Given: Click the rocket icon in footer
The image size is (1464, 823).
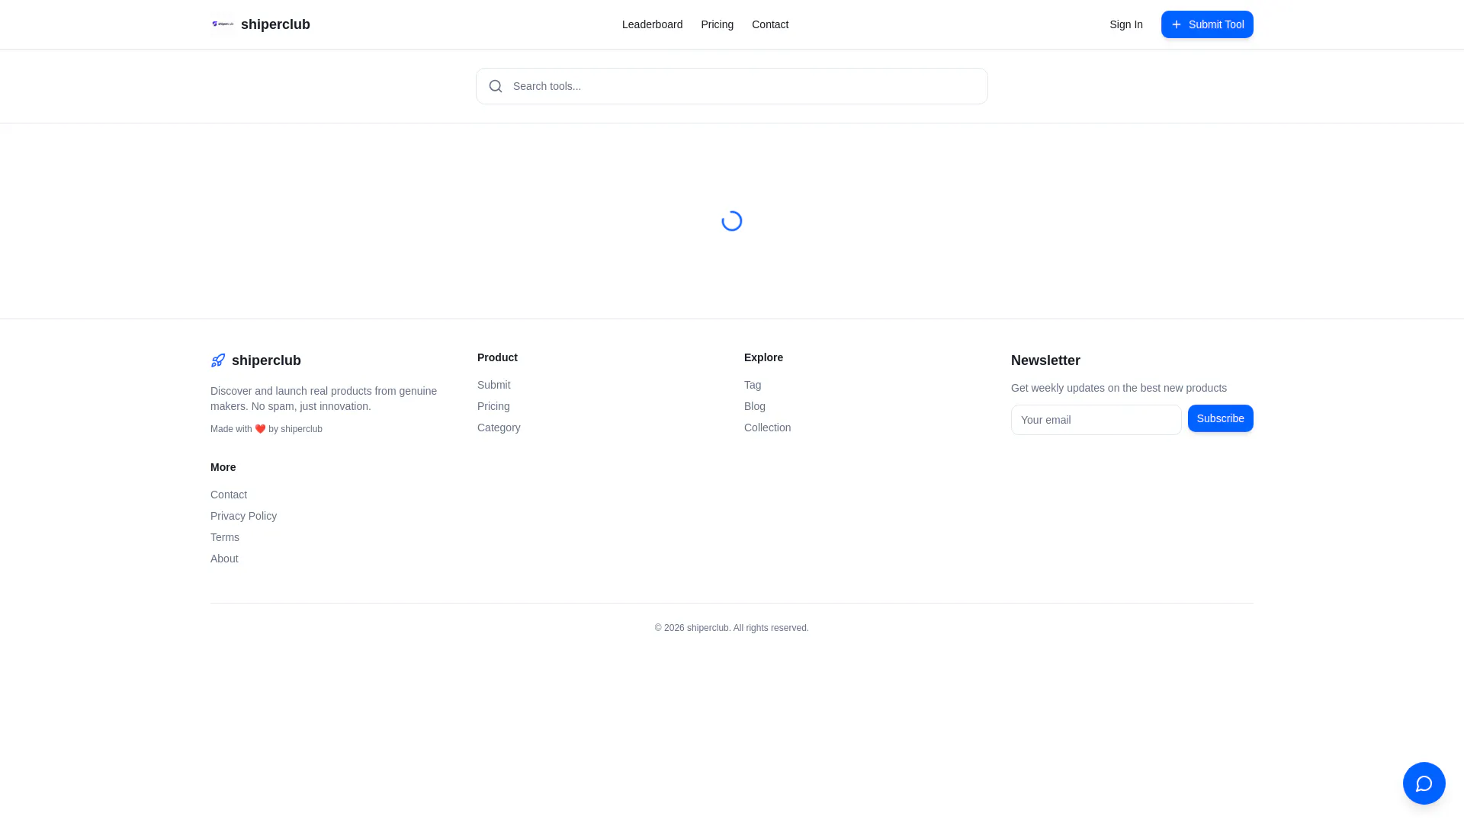Looking at the screenshot, I should point(218,360).
